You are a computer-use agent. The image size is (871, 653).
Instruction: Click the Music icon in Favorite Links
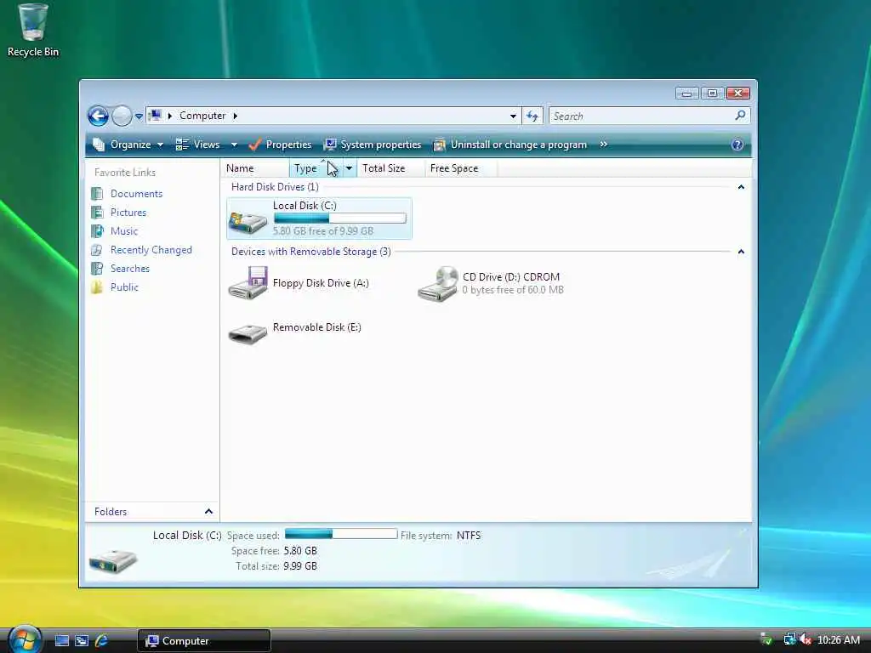[x=97, y=231]
